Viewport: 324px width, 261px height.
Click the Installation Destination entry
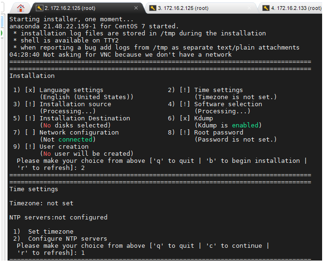[x=85, y=118]
